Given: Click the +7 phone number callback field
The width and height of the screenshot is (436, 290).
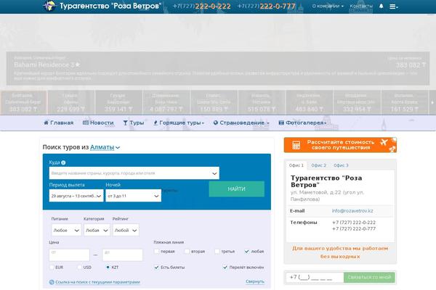Looking at the screenshot, I should (x=315, y=277).
